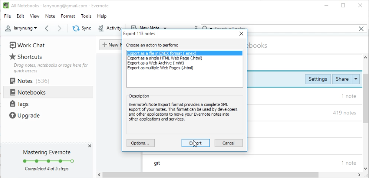
Task: Select Export as a Web Archive (.mht)
Action: pyautogui.click(x=156, y=63)
